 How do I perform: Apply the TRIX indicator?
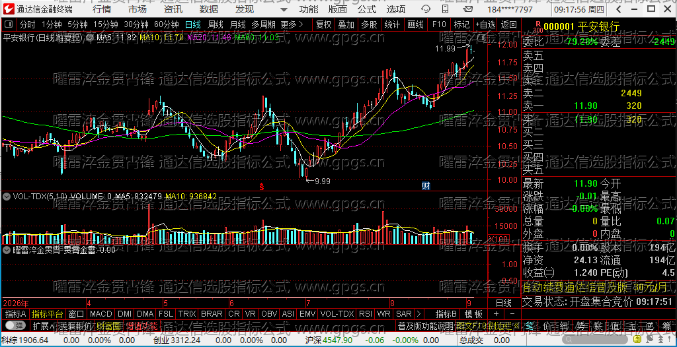[x=187, y=313]
